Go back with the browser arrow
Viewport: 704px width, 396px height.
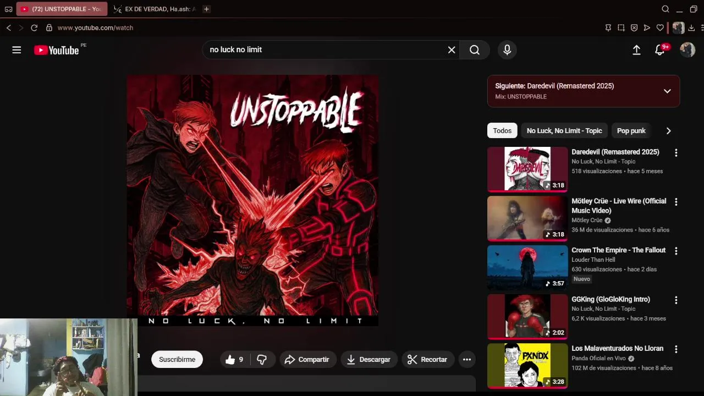click(9, 28)
